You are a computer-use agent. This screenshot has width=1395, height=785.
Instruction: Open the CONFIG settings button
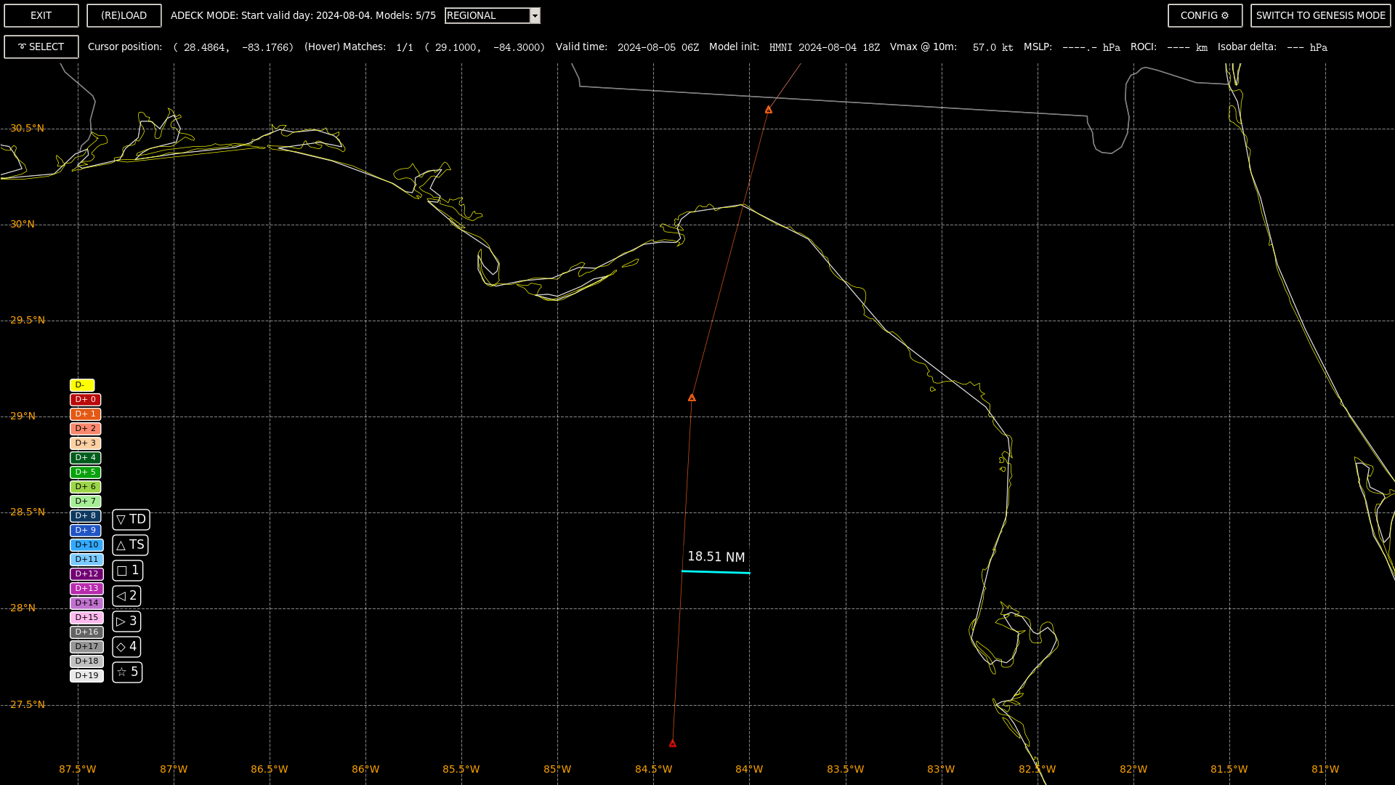(x=1205, y=15)
